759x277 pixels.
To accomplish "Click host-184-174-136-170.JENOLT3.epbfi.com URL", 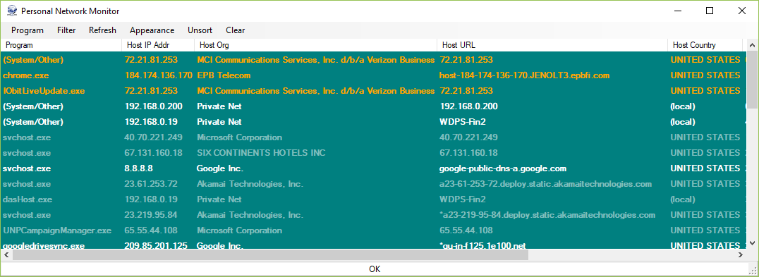I will (x=524, y=75).
